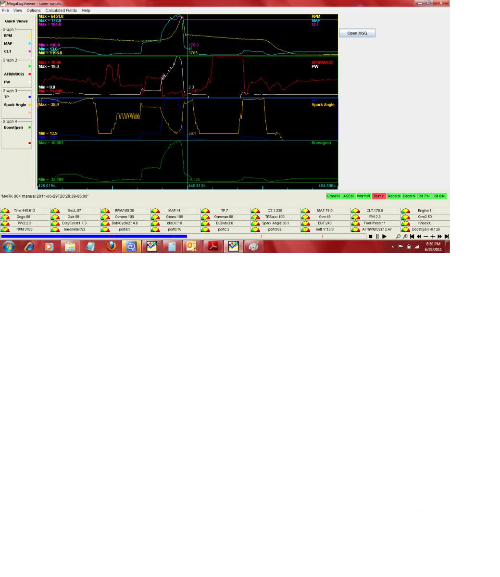Rewind the log fast backward
This screenshot has height=577, width=500.
click(419, 237)
